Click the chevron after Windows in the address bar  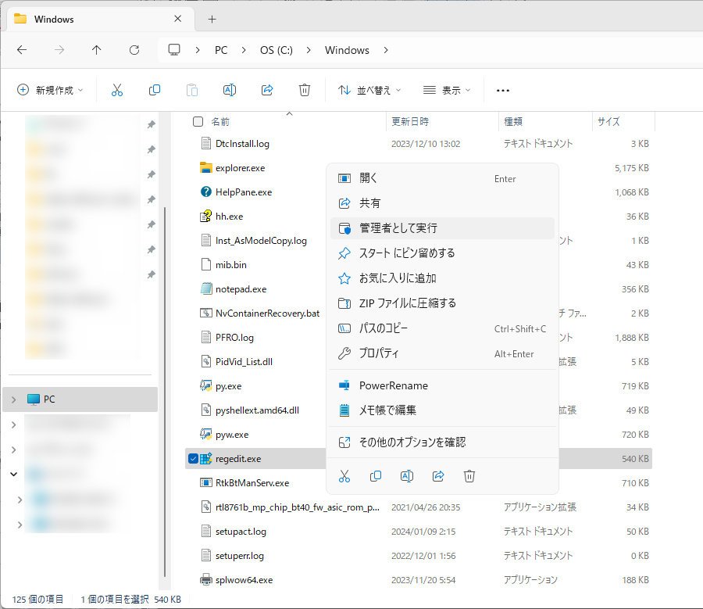[386, 50]
